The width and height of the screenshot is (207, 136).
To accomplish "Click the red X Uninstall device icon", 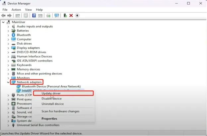I will (71, 16).
